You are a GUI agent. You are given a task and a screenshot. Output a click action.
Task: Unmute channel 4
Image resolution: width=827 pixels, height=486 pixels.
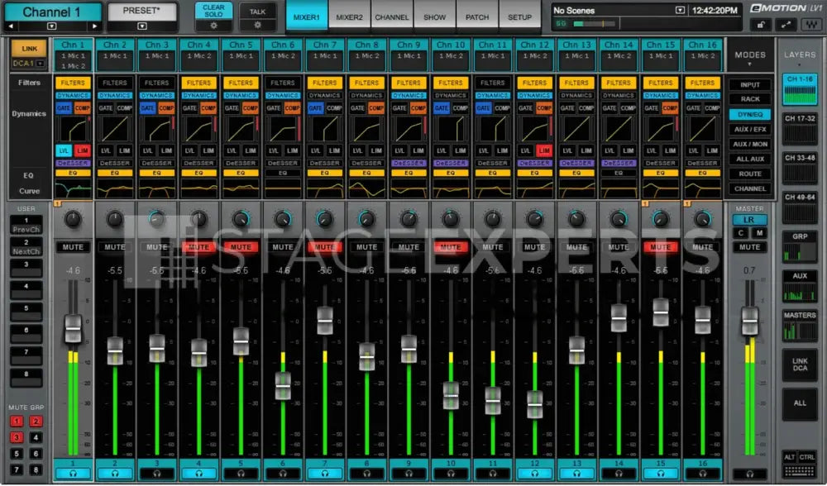[x=198, y=246]
